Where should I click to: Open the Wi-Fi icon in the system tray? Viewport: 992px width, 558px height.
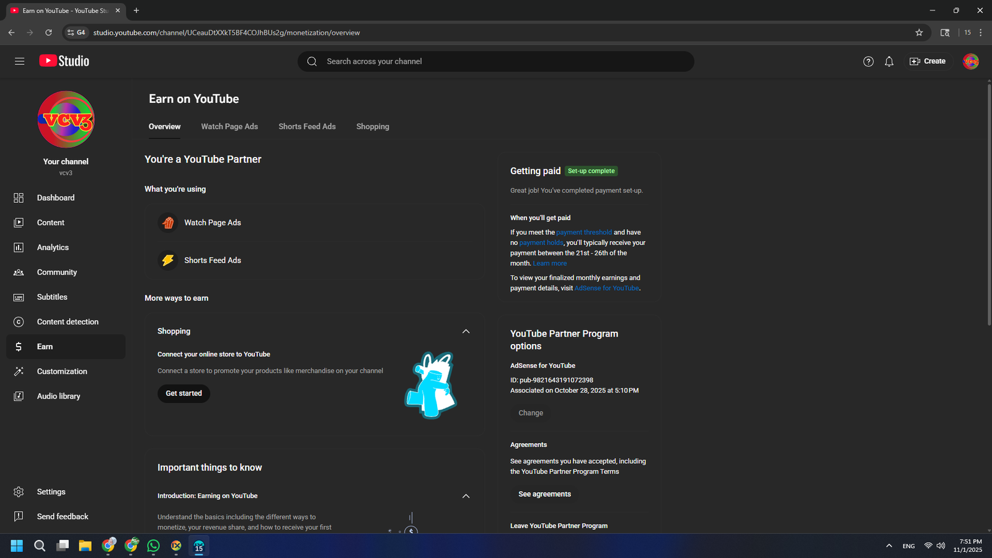(x=928, y=546)
